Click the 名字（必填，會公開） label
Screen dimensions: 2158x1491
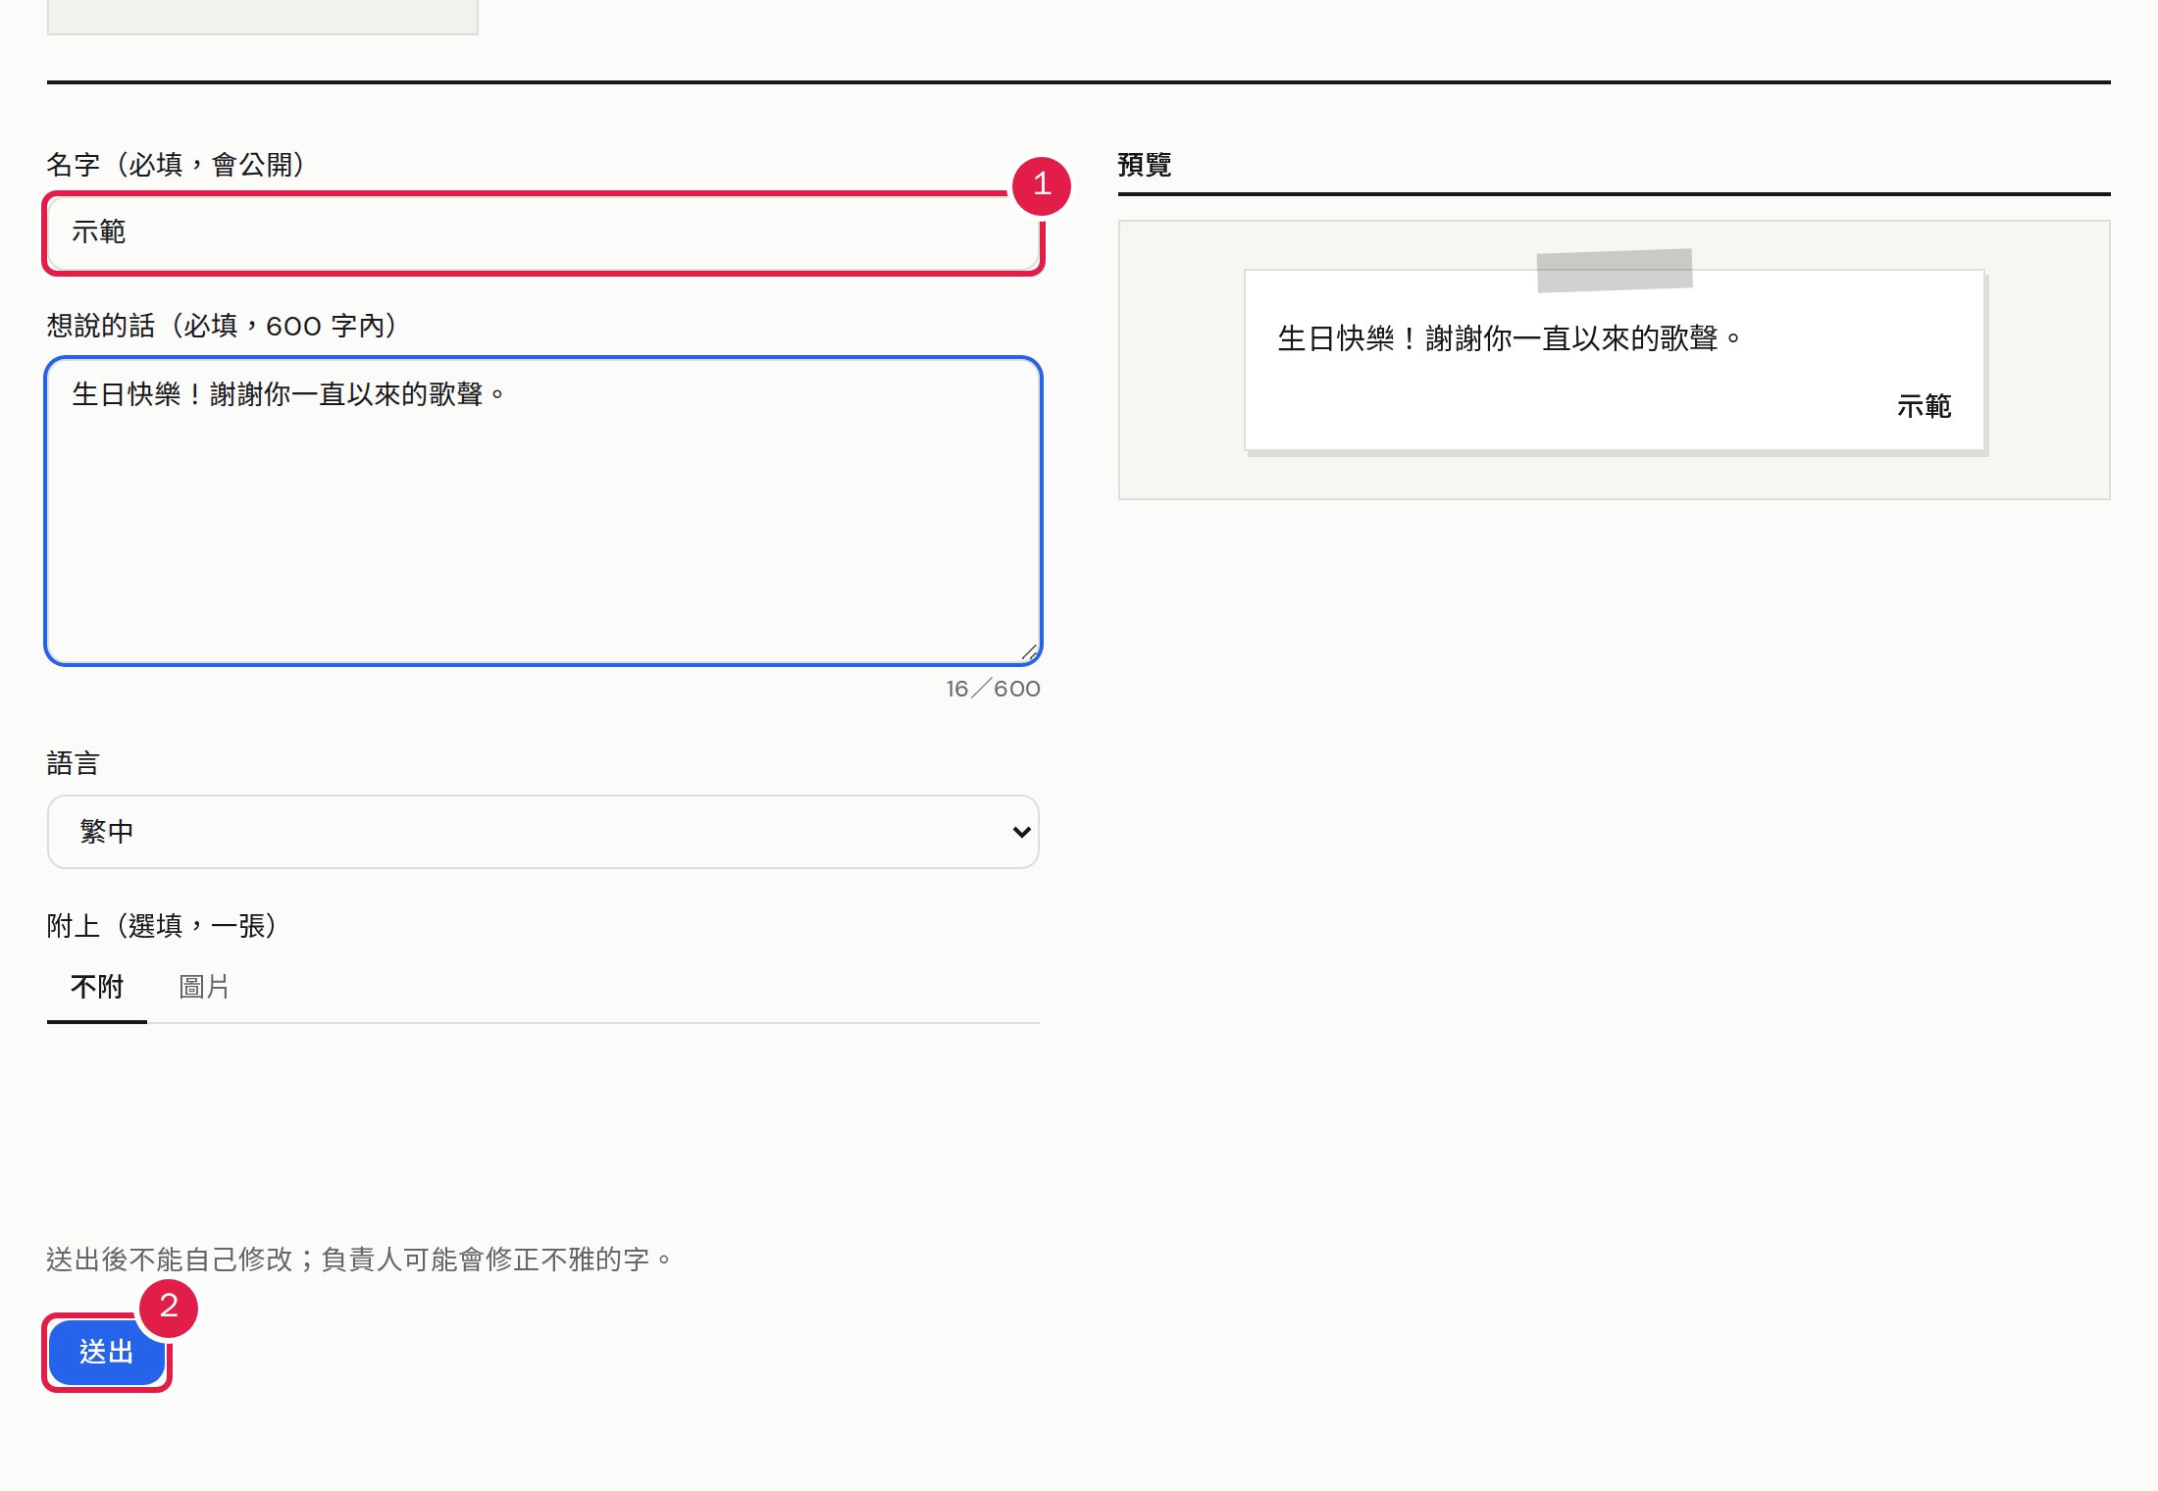click(x=178, y=165)
